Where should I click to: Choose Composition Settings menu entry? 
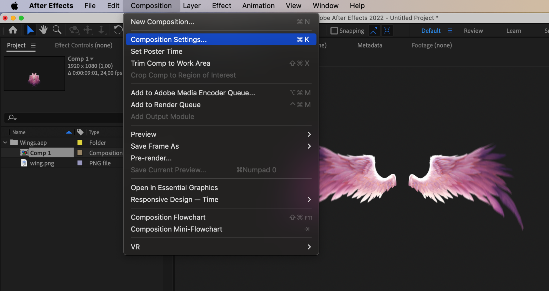(x=221, y=40)
